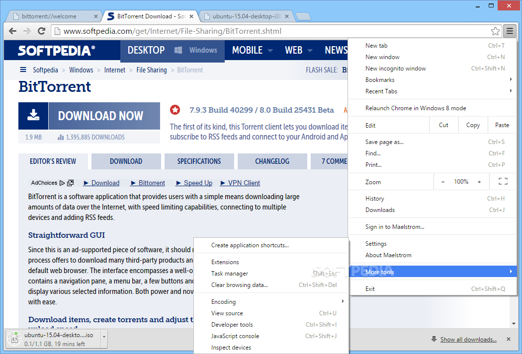Switch to the SPECIFICATIONS tab
Viewport: 522px width, 354px height.
point(199,161)
